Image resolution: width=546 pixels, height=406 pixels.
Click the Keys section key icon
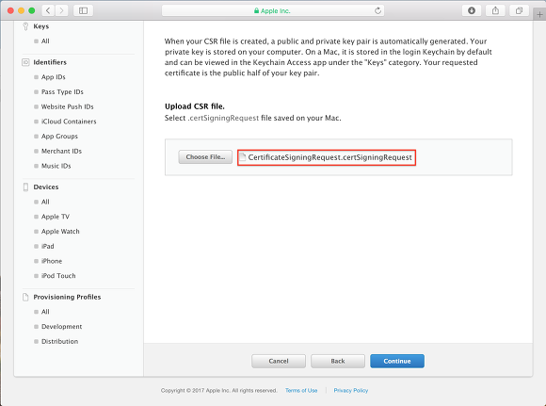click(25, 26)
